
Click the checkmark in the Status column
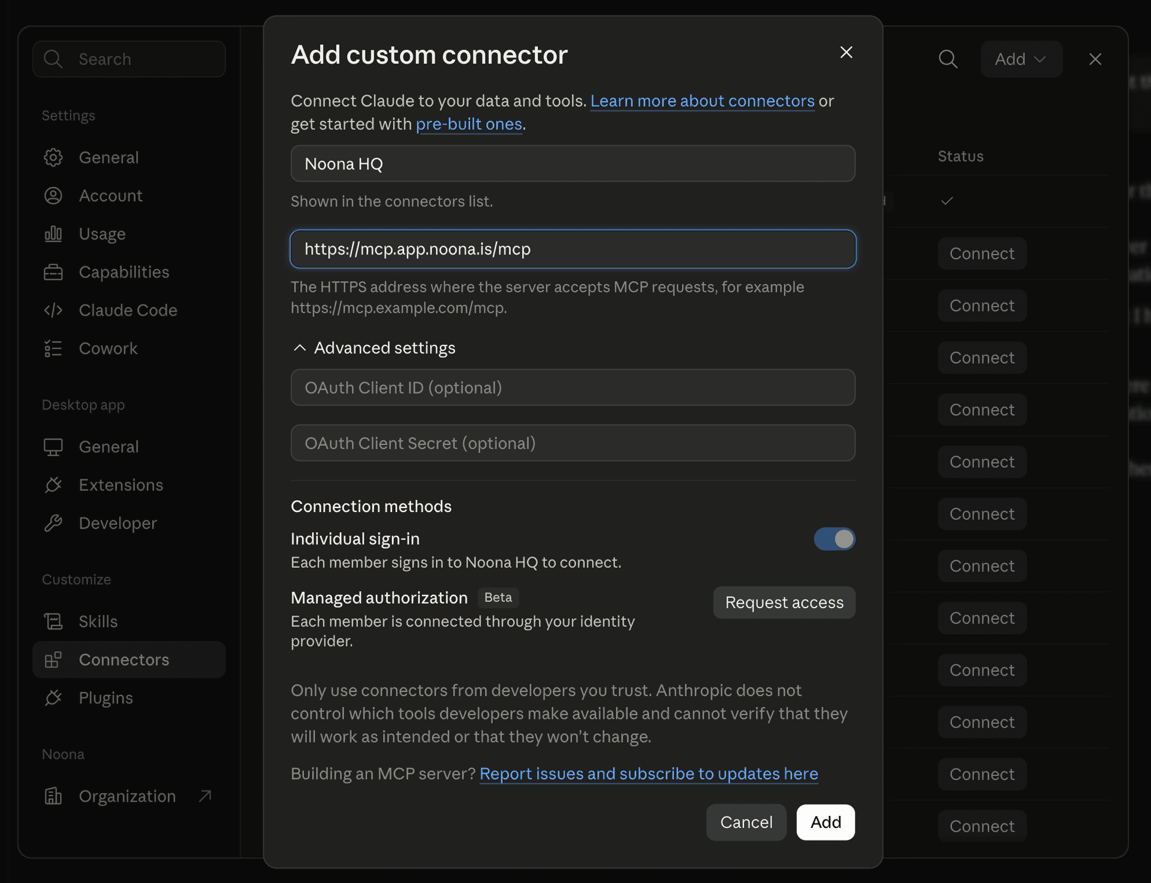point(947,201)
